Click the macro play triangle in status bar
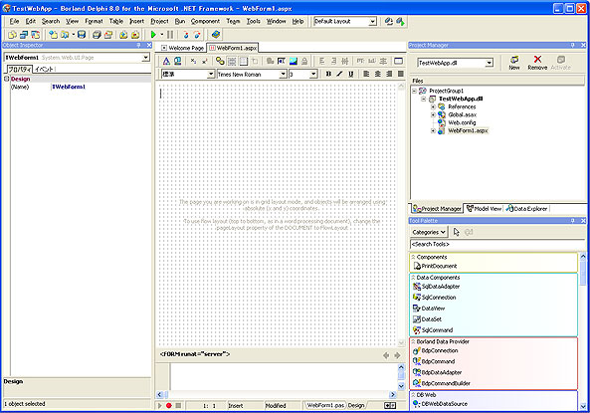Screen dimensions: 590x413 pos(160,405)
